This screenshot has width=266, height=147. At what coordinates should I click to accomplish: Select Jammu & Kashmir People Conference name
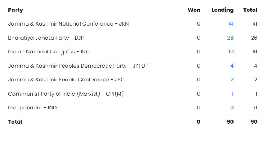click(66, 80)
